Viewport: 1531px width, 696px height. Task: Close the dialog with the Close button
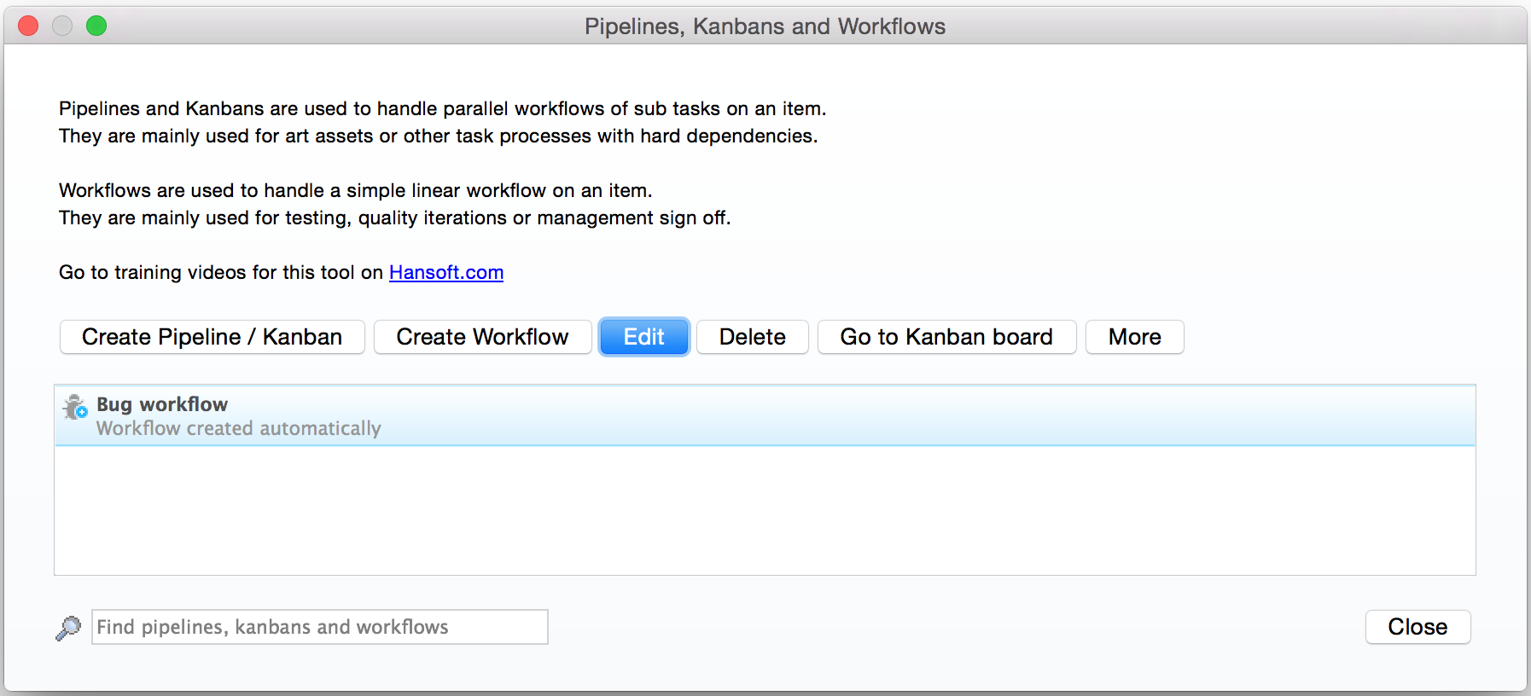click(x=1418, y=627)
